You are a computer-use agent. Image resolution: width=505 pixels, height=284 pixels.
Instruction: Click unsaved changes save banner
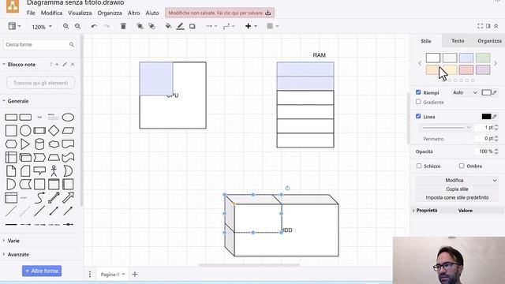tap(219, 13)
